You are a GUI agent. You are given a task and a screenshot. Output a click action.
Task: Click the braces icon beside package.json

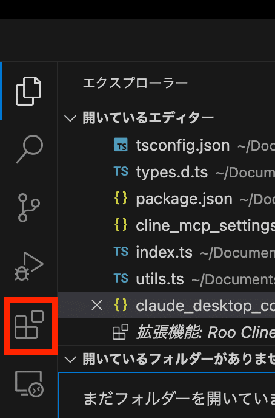121,198
